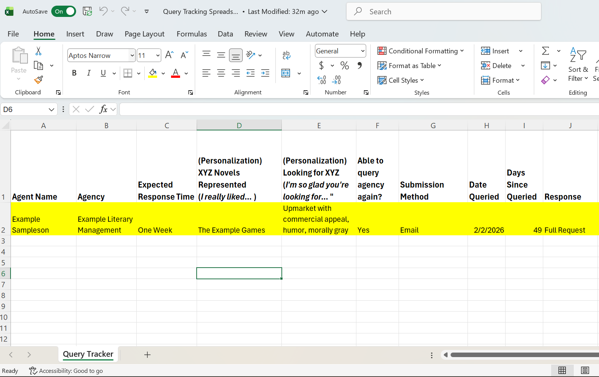The height and width of the screenshot is (377, 599).
Task: Click Increase Font Size icon
Action: [169, 55]
